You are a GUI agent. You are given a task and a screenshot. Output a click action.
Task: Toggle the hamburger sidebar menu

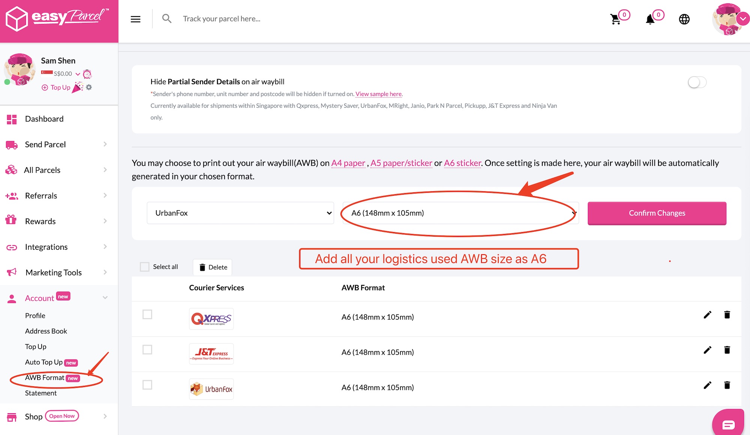(135, 19)
